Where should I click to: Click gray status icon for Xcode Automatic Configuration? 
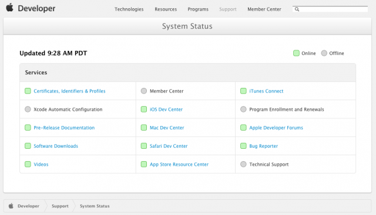tap(28, 110)
